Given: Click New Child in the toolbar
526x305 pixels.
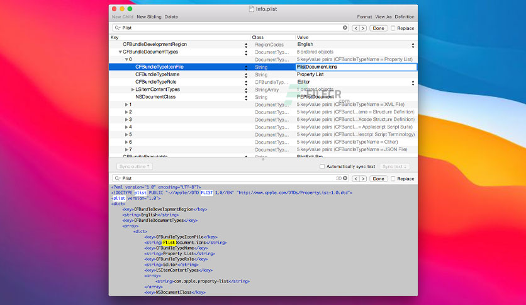Looking at the screenshot, I should [123, 17].
